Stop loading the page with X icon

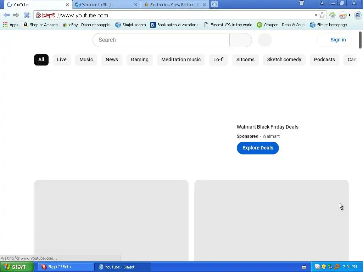click(27, 15)
